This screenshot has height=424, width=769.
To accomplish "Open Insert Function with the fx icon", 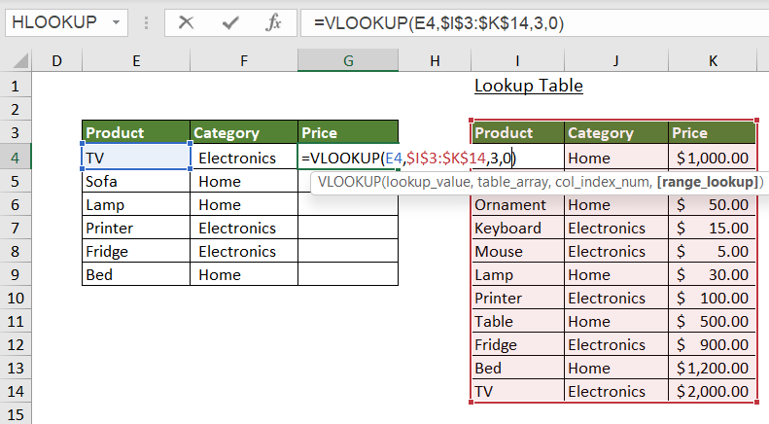I will (x=273, y=22).
